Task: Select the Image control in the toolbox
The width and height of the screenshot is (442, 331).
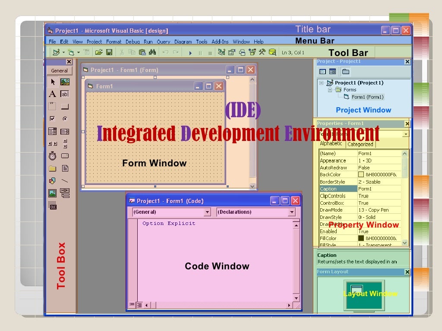Action: coord(52,193)
